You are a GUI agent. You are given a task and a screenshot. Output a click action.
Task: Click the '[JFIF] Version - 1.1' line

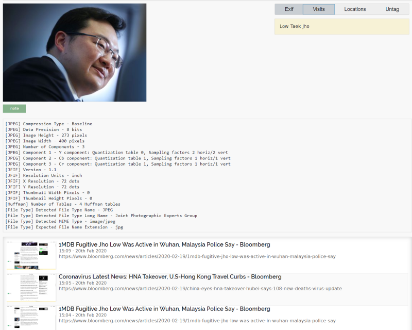pos(31,170)
